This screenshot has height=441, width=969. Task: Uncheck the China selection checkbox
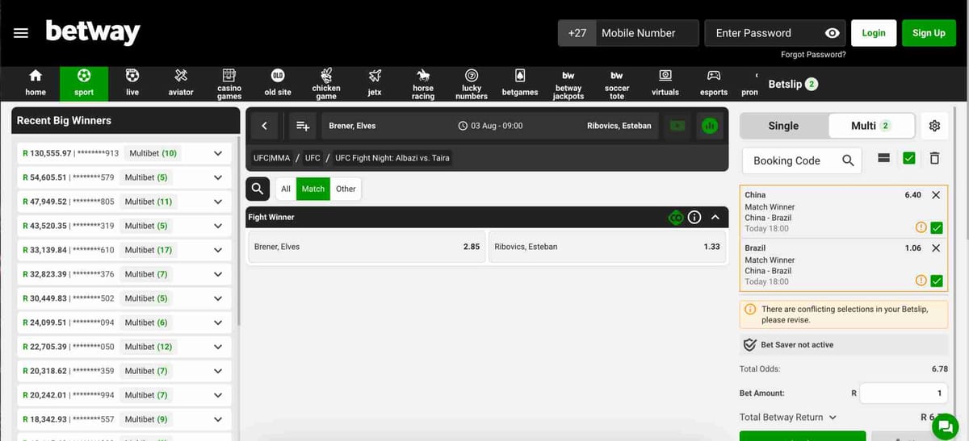coord(937,228)
